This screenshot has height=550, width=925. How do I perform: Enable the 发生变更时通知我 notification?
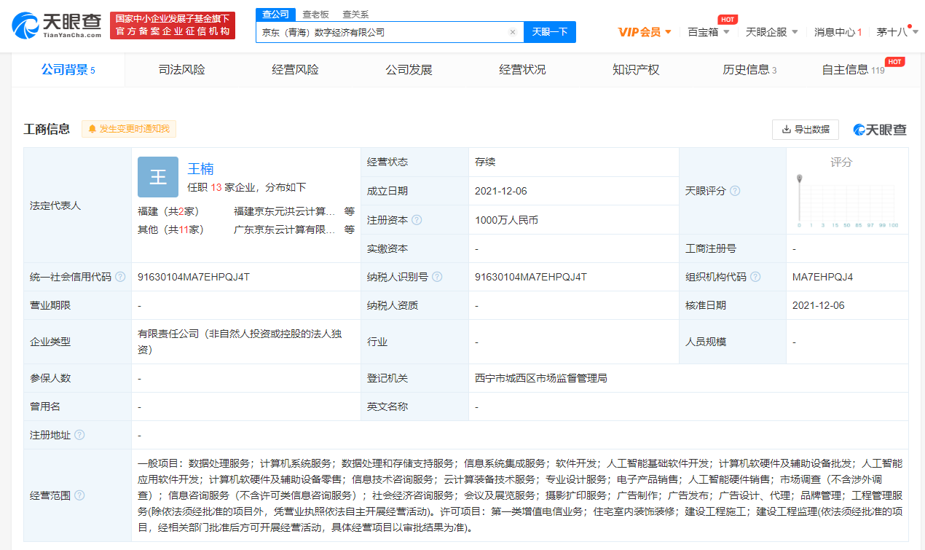[x=129, y=129]
